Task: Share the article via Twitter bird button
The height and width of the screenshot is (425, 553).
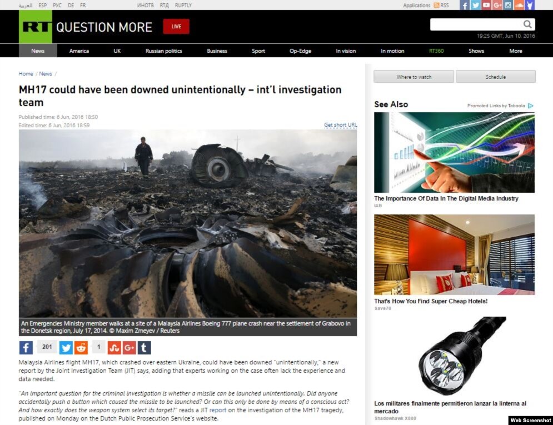Action: tap(66, 348)
